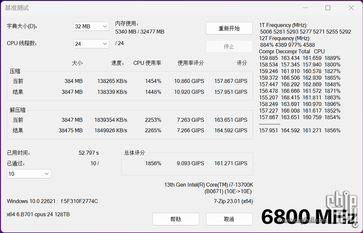This screenshot has width=363, height=233.
Task: Maximize the benchmark window
Action: (328, 8)
